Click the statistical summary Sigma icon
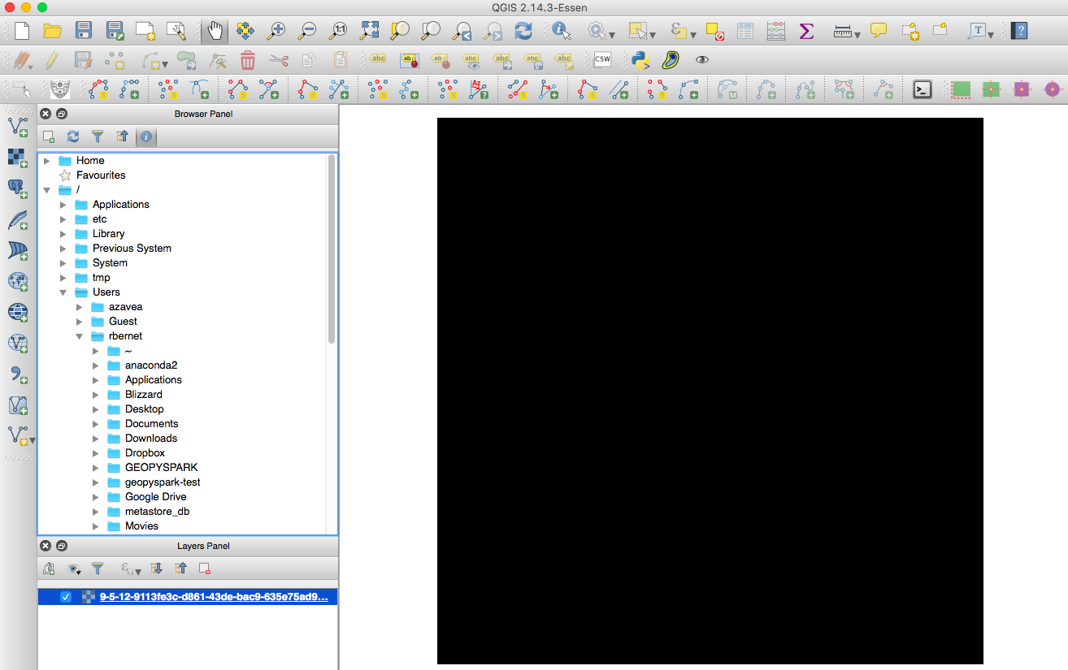Image resolution: width=1068 pixels, height=670 pixels. point(806,31)
